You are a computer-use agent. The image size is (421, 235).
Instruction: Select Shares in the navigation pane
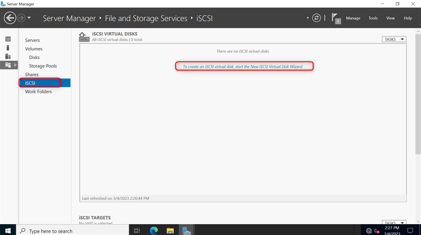click(x=32, y=74)
